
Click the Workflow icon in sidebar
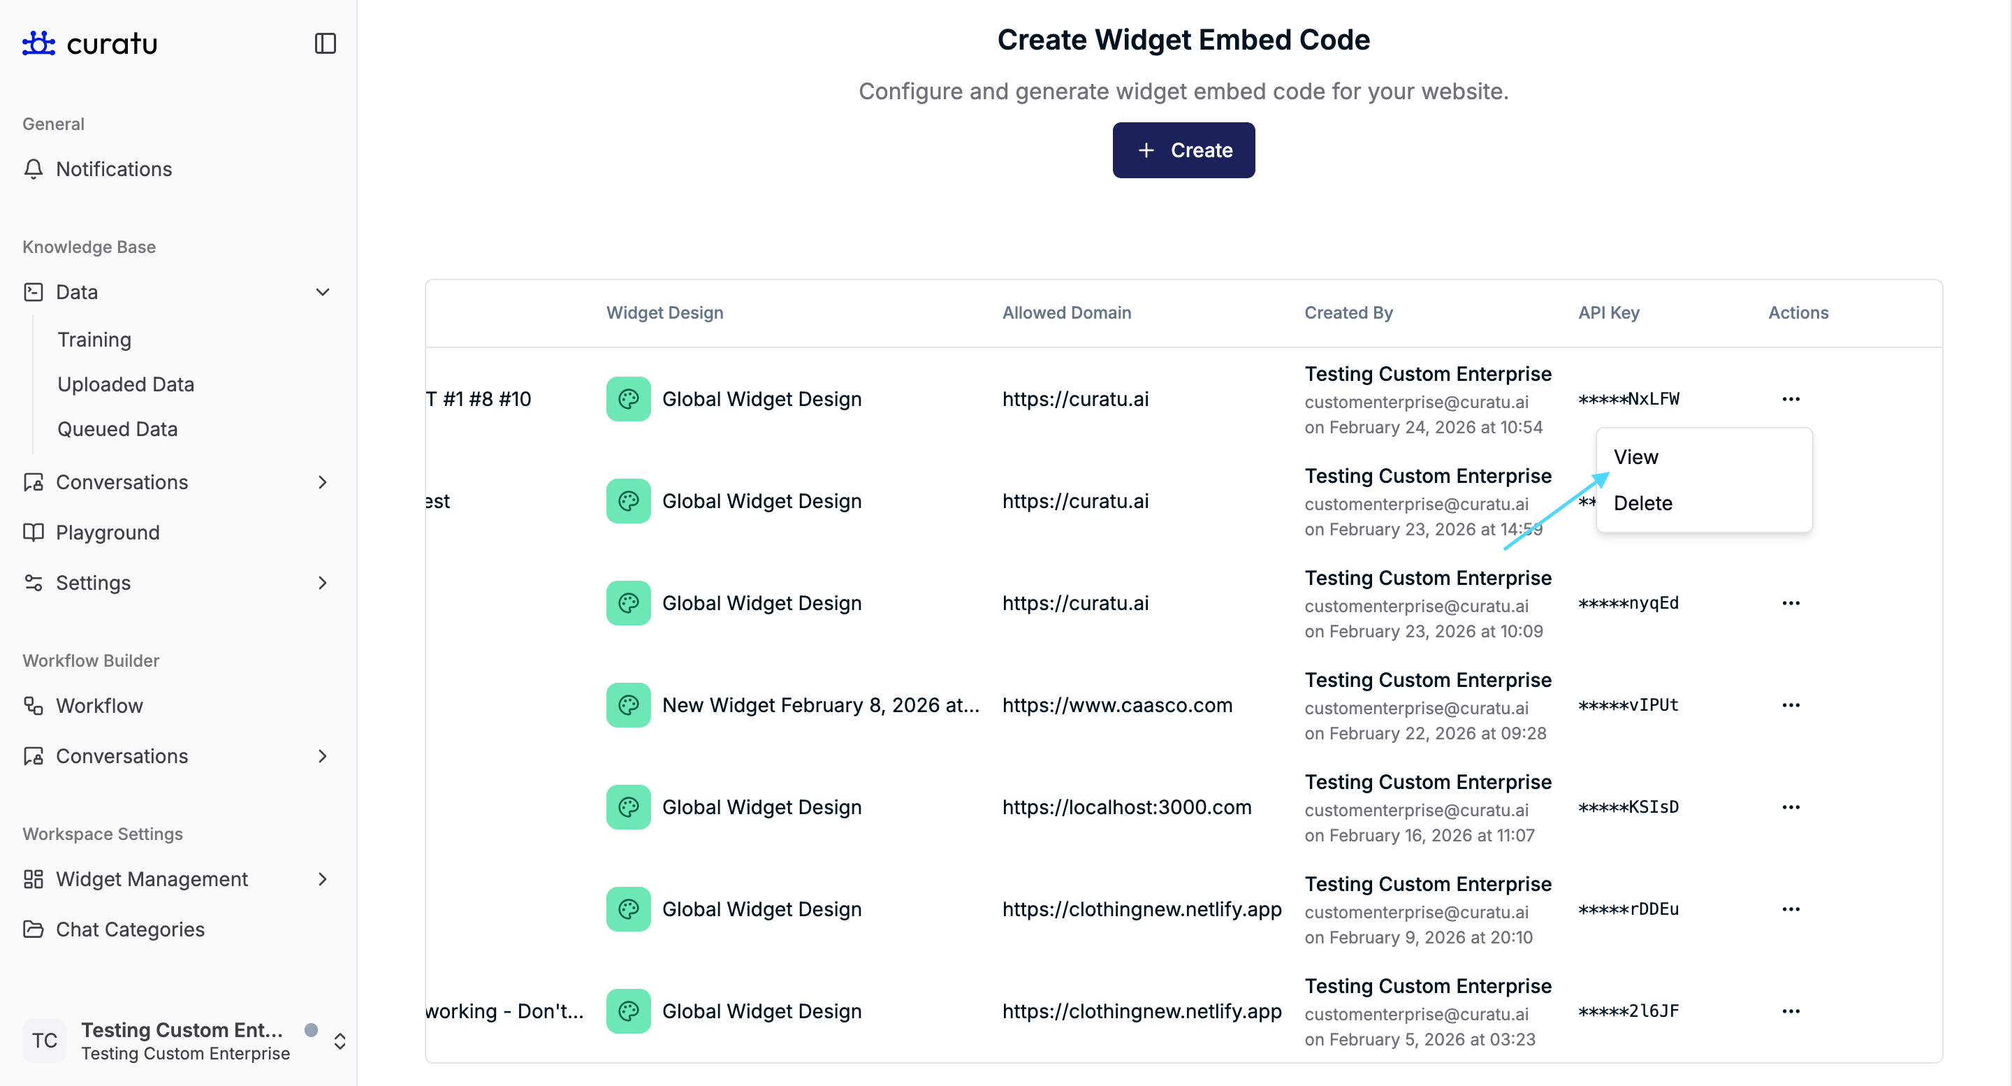(x=33, y=706)
